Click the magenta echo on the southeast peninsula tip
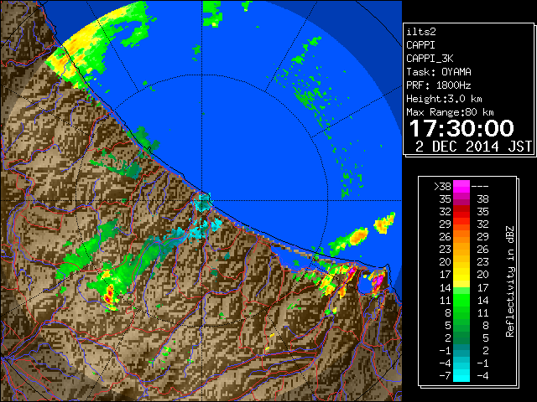This screenshot has width=537, height=402. coord(378,281)
